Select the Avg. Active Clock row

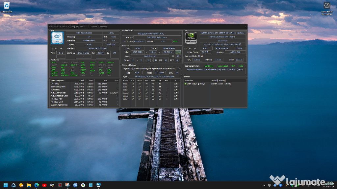84,93
